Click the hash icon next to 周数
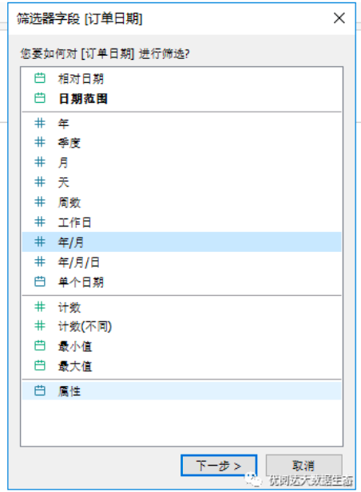The image size is (361, 492). (40, 202)
